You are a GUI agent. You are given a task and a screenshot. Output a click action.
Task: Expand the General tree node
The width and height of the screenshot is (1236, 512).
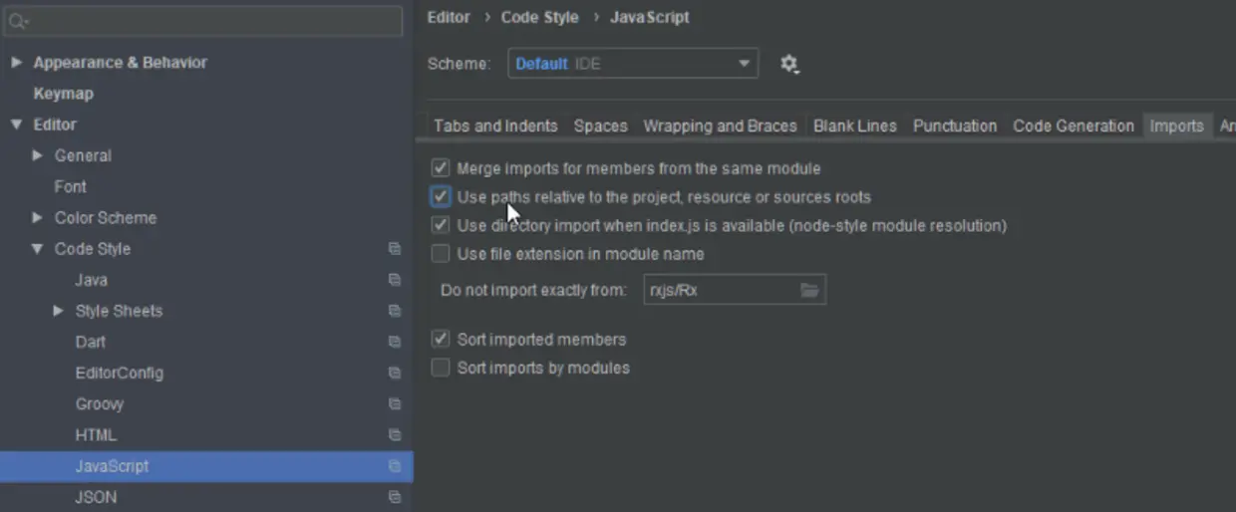[x=37, y=155]
